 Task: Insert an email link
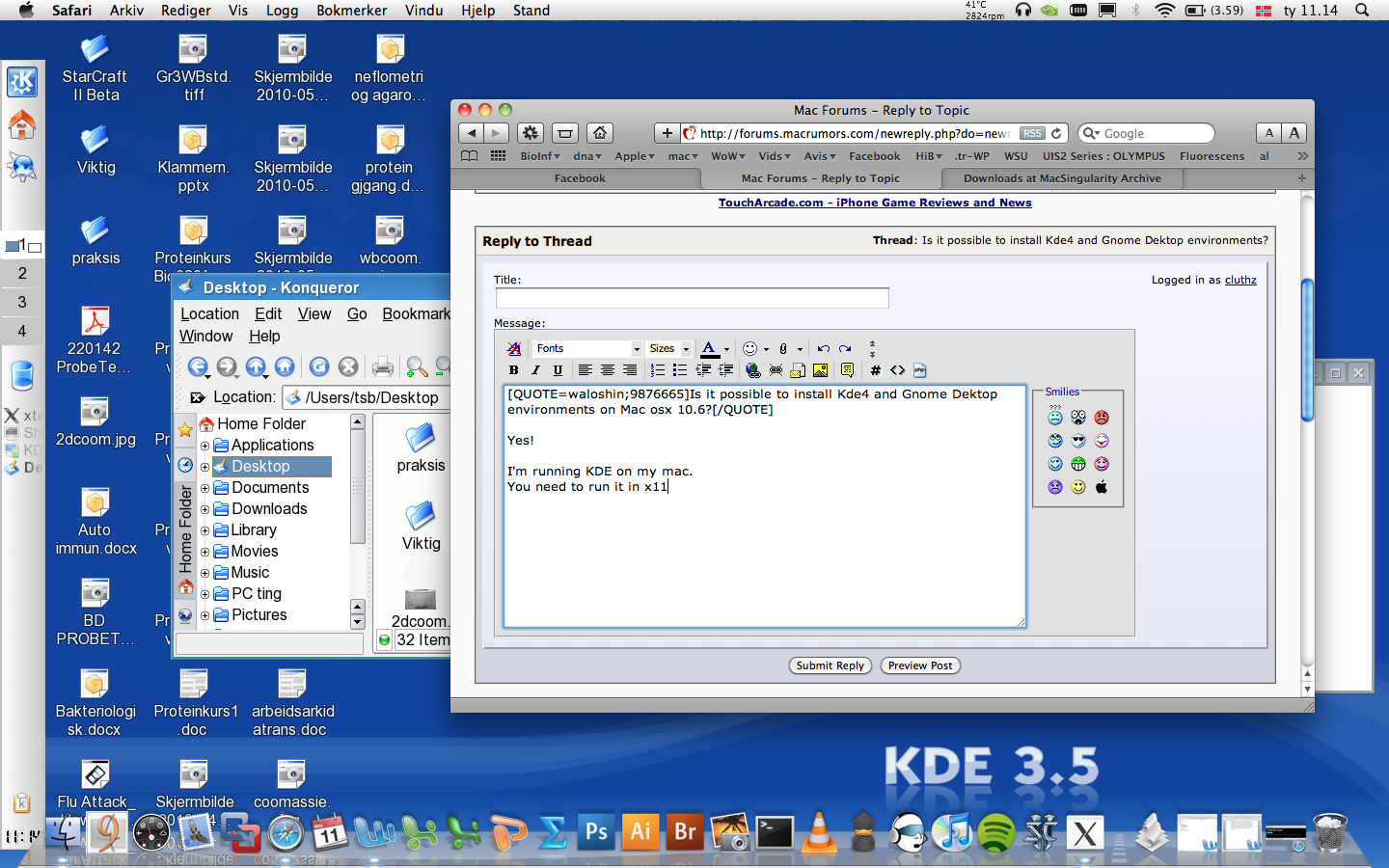[x=798, y=370]
